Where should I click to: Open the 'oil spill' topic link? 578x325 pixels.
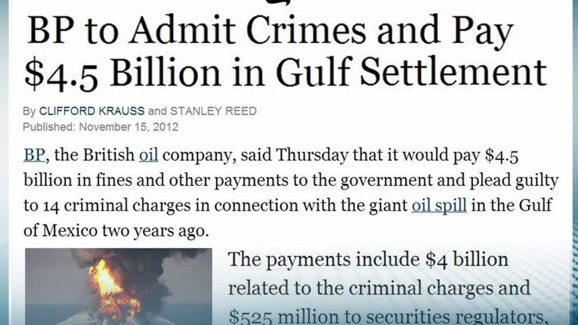(x=439, y=206)
